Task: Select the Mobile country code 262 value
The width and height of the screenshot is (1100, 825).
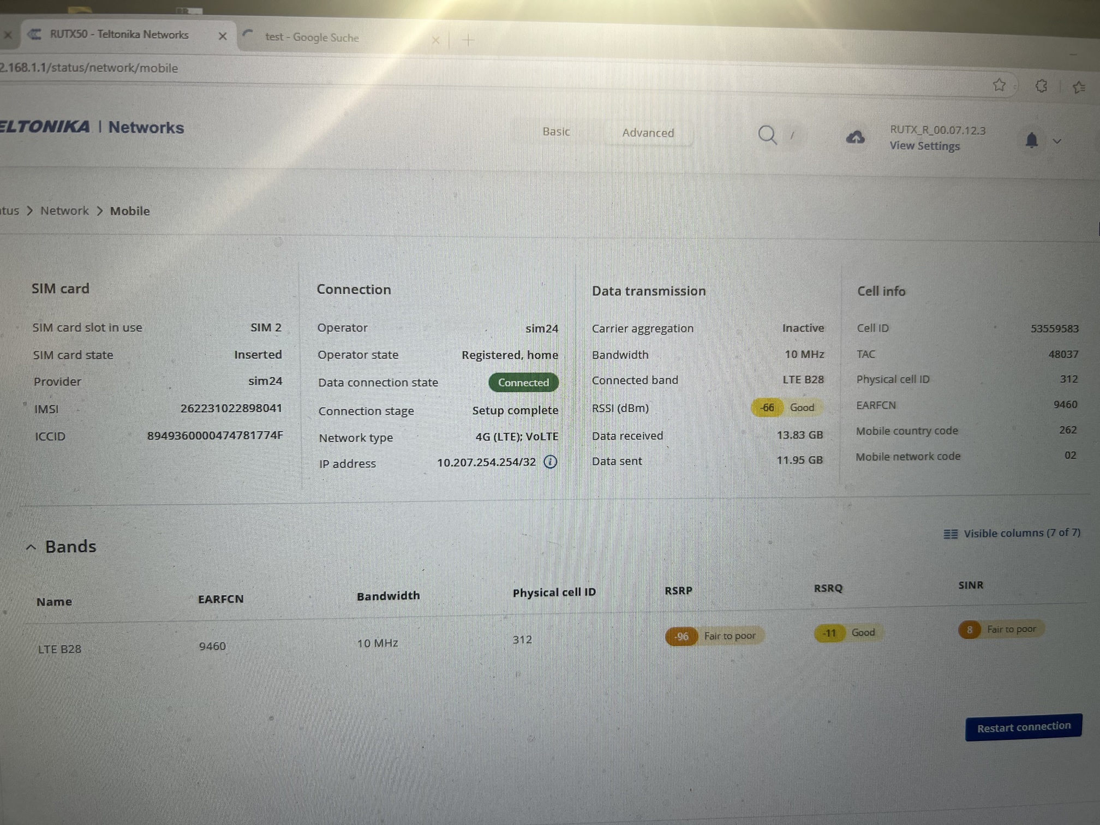Action: click(1068, 430)
